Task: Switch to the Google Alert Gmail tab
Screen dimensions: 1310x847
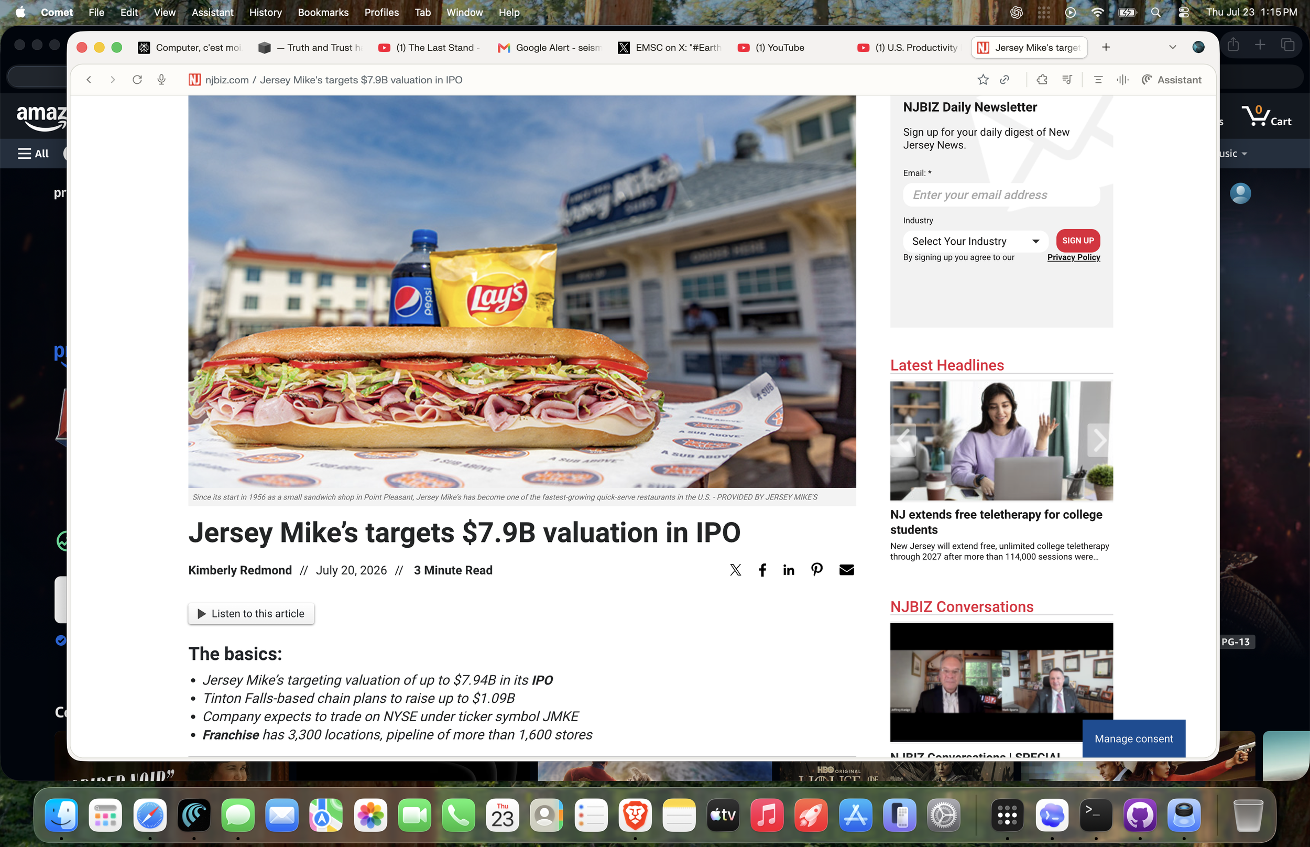Action: [x=550, y=48]
